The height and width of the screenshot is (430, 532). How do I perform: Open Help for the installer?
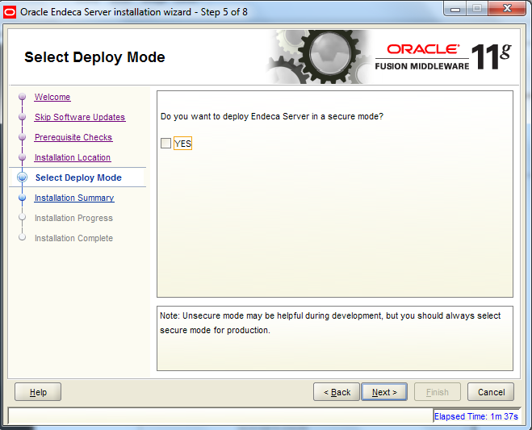pos(38,392)
